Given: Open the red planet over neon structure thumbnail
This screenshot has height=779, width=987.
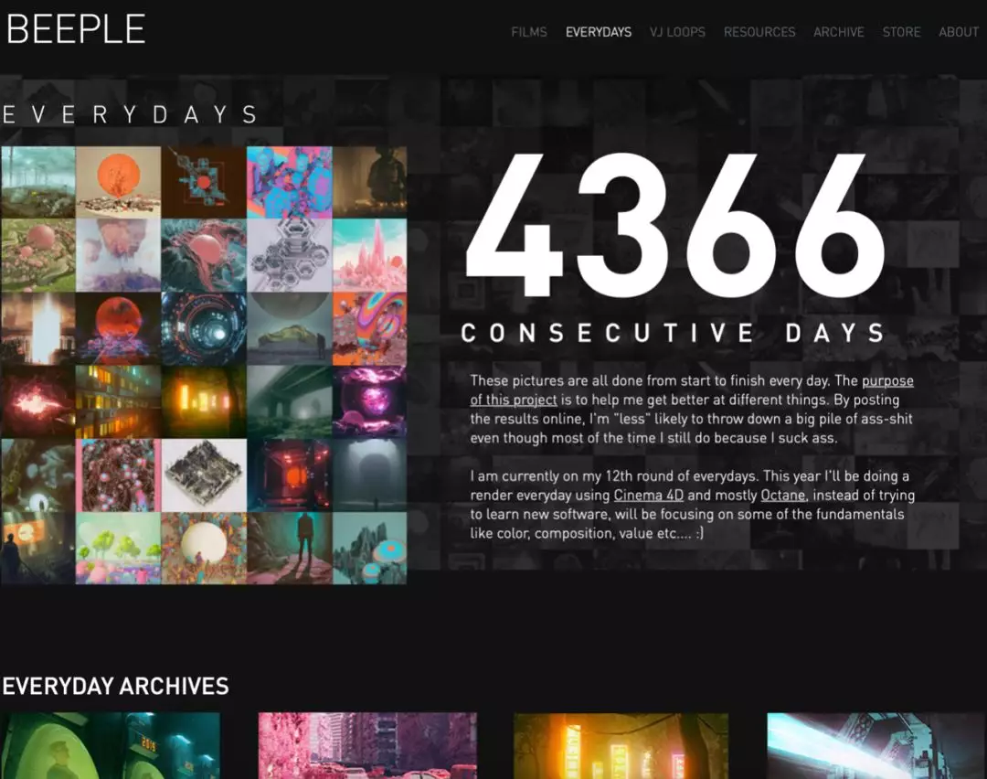Looking at the screenshot, I should pos(118,329).
